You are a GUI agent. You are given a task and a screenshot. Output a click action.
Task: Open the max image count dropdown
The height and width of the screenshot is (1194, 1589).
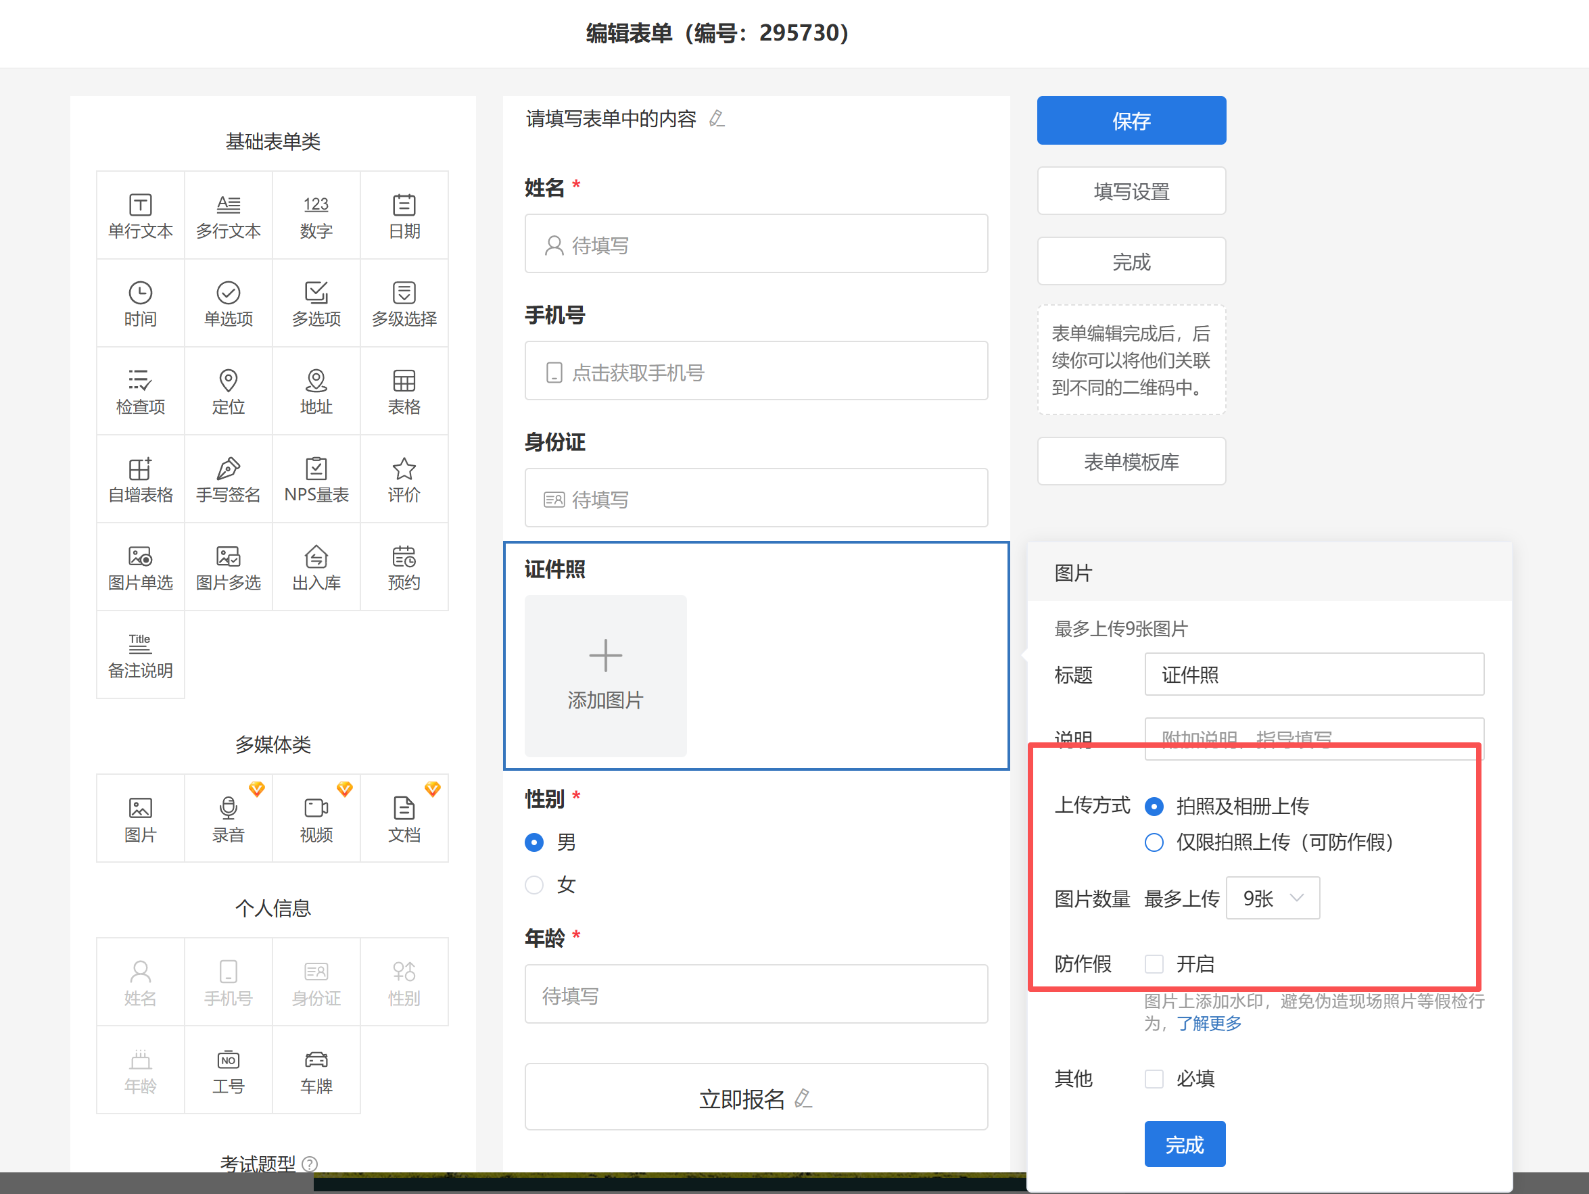click(1272, 898)
